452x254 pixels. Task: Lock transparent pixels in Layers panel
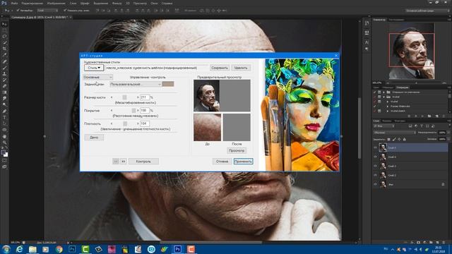click(x=388, y=140)
